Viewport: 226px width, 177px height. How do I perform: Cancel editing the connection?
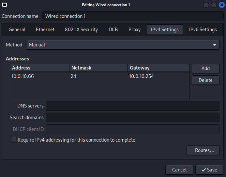tap(179, 170)
